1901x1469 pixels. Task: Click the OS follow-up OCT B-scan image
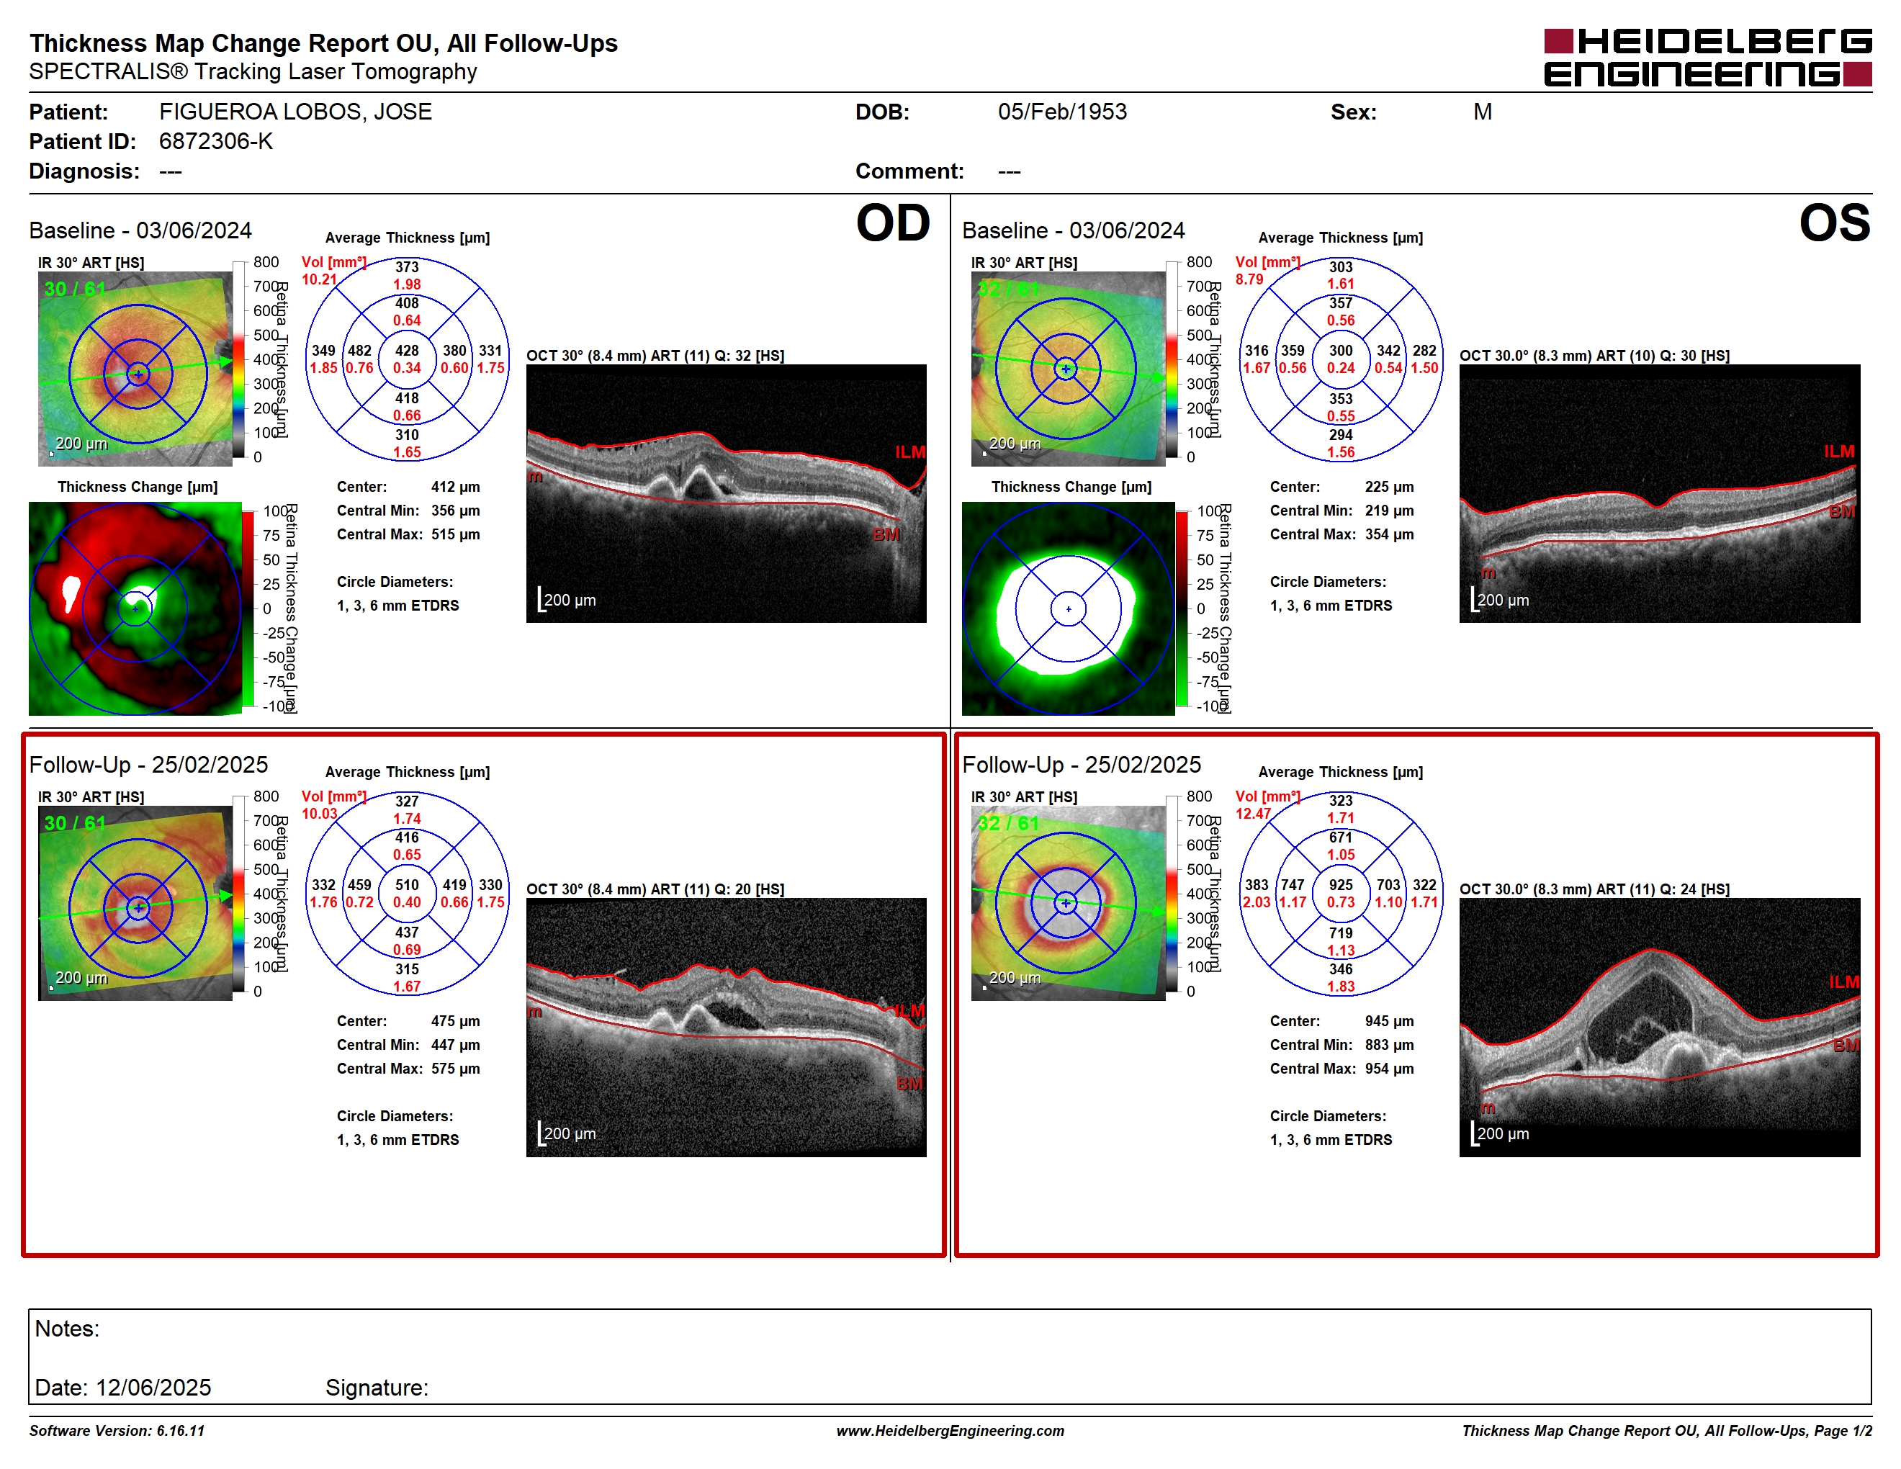[1659, 1027]
